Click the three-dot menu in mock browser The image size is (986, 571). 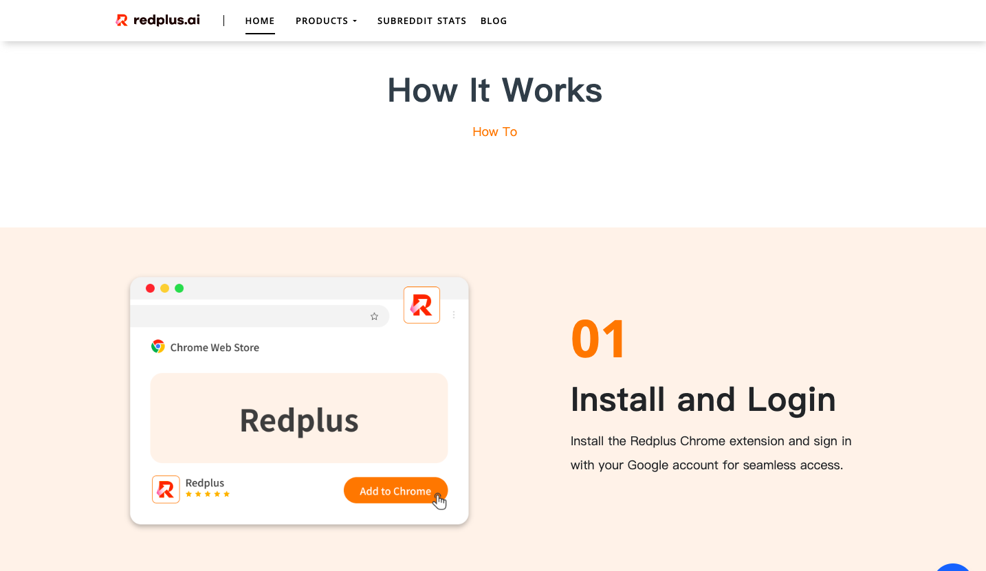[454, 315]
